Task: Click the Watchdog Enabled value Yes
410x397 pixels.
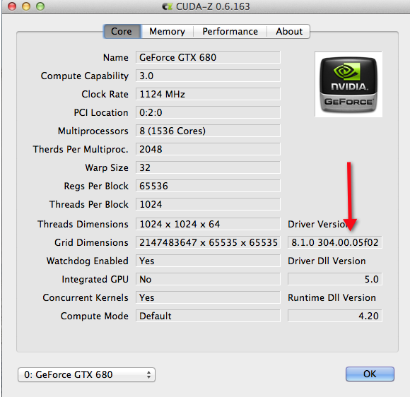Action: (208, 261)
